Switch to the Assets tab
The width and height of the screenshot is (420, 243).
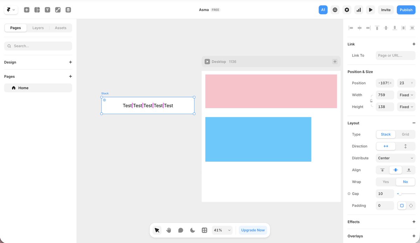tap(61, 28)
